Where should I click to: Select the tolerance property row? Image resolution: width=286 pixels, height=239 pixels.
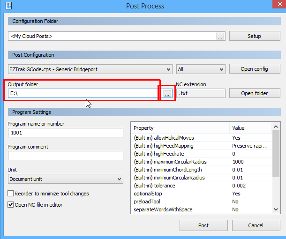201,186
